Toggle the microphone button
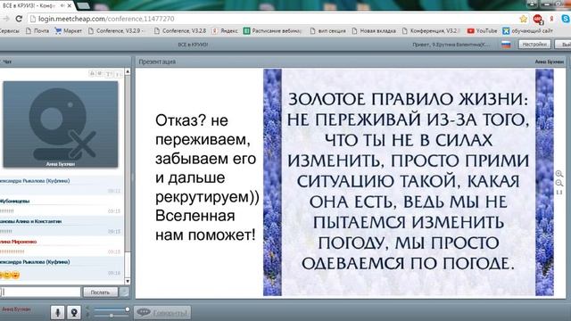This screenshot has height=321, width=571. pyautogui.click(x=57, y=313)
